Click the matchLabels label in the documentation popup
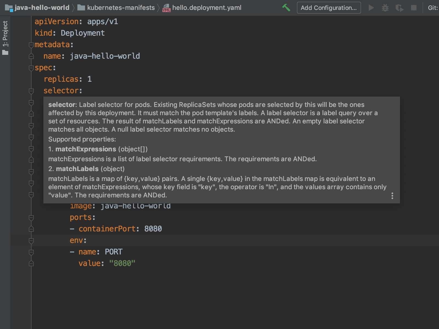This screenshot has width=439, height=329. 77,169
